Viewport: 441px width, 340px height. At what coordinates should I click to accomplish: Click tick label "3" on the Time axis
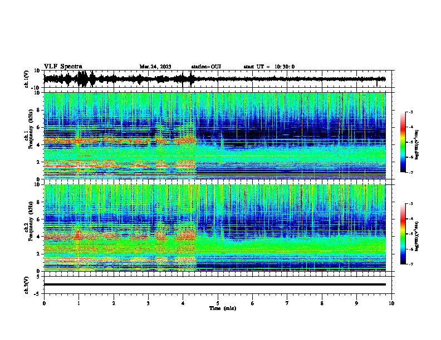[148, 303]
